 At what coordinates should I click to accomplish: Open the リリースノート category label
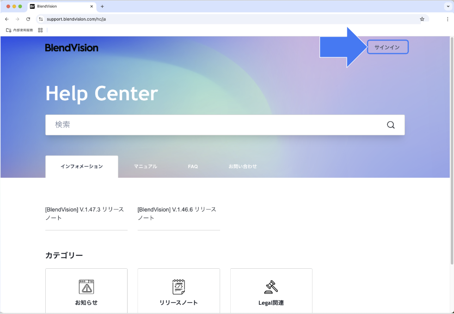click(178, 303)
